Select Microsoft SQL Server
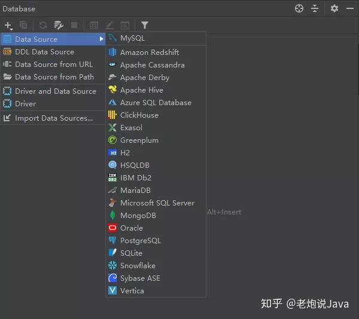The width and height of the screenshot is (359, 319). point(156,203)
